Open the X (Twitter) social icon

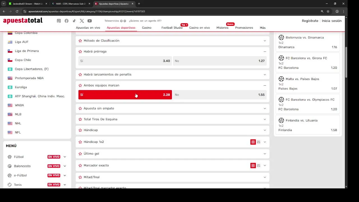coord(82,21)
